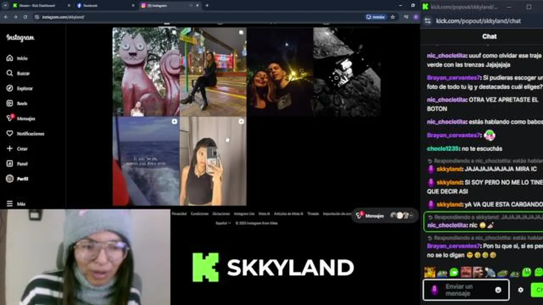Click the Enviar un mensaje chat input
The image size is (543, 305).
[x=466, y=290]
